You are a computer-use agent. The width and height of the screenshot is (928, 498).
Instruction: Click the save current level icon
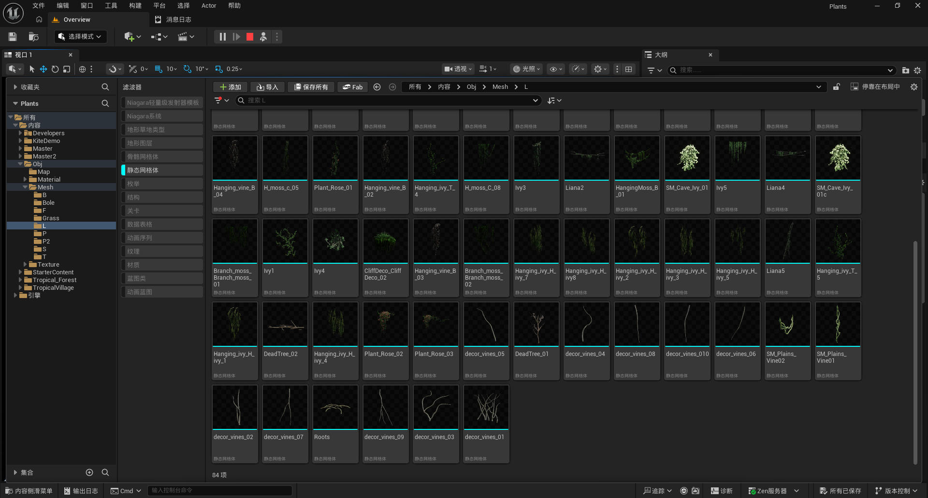pyautogui.click(x=13, y=37)
